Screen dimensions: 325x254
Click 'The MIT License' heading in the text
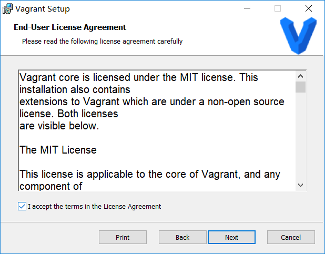point(58,150)
